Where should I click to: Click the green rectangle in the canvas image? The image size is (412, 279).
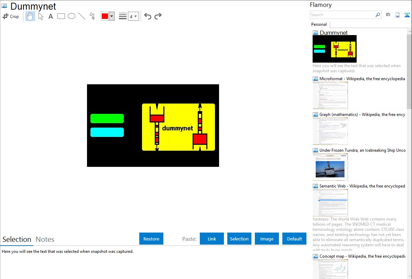107,118
